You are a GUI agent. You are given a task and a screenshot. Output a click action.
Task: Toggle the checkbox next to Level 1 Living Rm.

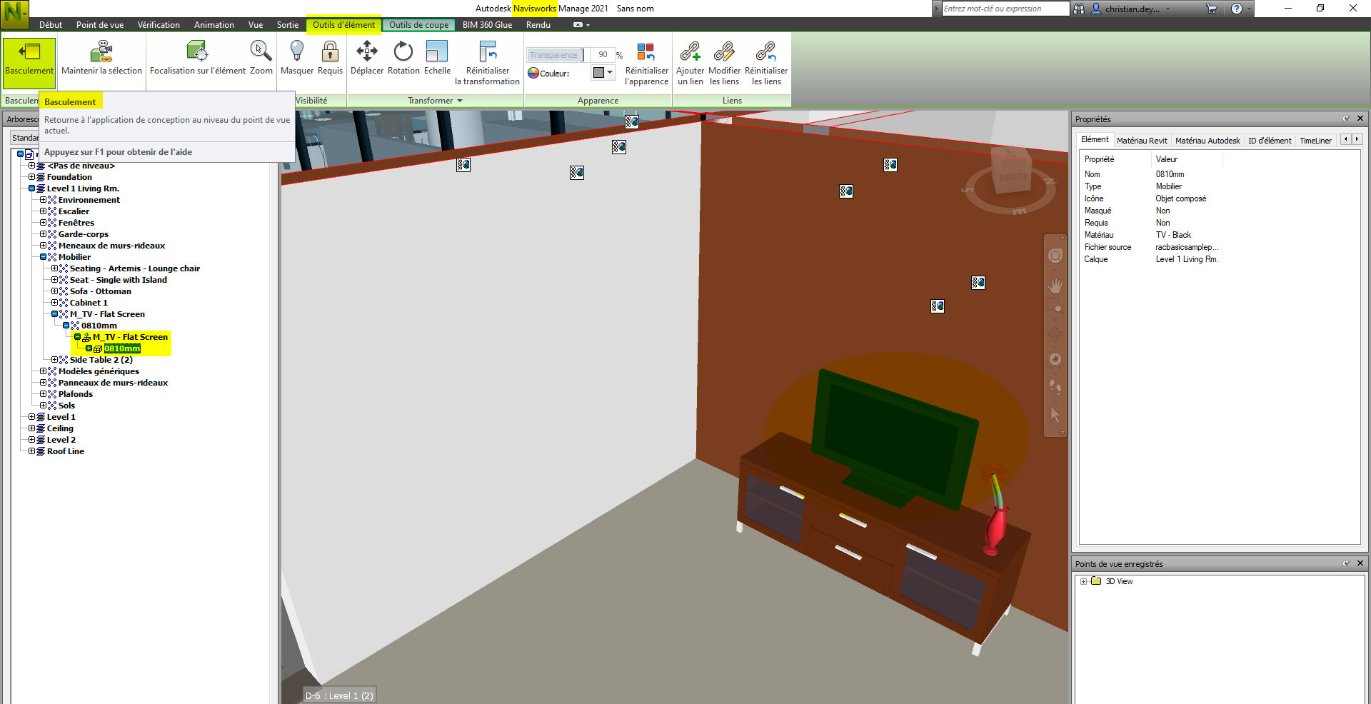(31, 188)
